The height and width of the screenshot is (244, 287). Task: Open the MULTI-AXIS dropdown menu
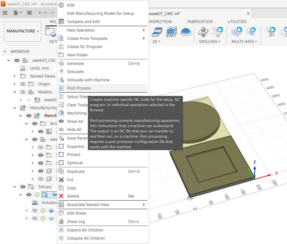click(244, 41)
